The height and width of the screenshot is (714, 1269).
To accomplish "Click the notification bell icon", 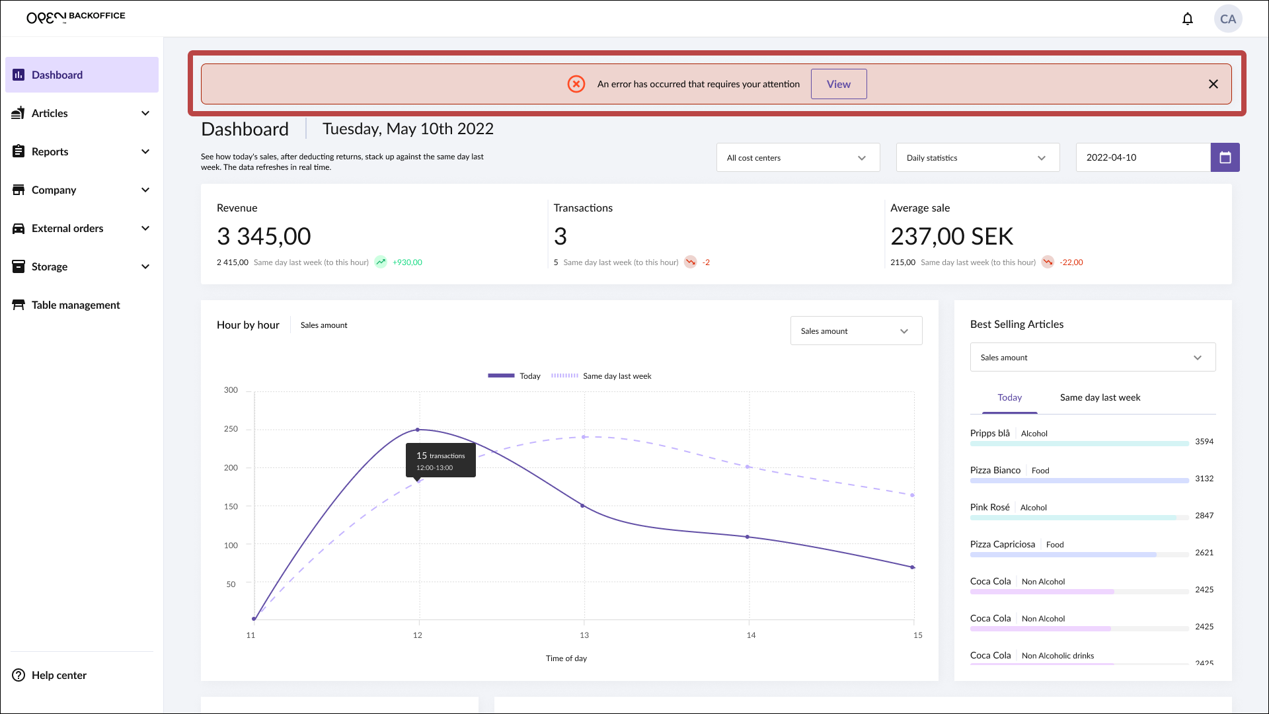I will coord(1188,19).
